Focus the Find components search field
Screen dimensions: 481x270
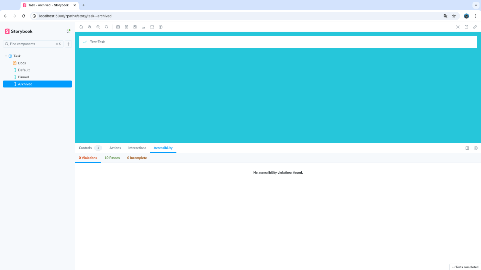pyautogui.click(x=33, y=44)
